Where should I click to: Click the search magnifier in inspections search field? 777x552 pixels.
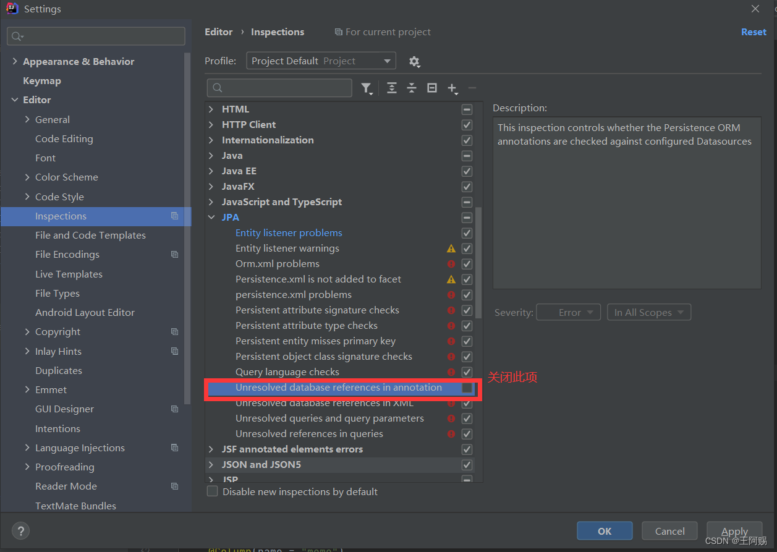click(x=216, y=88)
